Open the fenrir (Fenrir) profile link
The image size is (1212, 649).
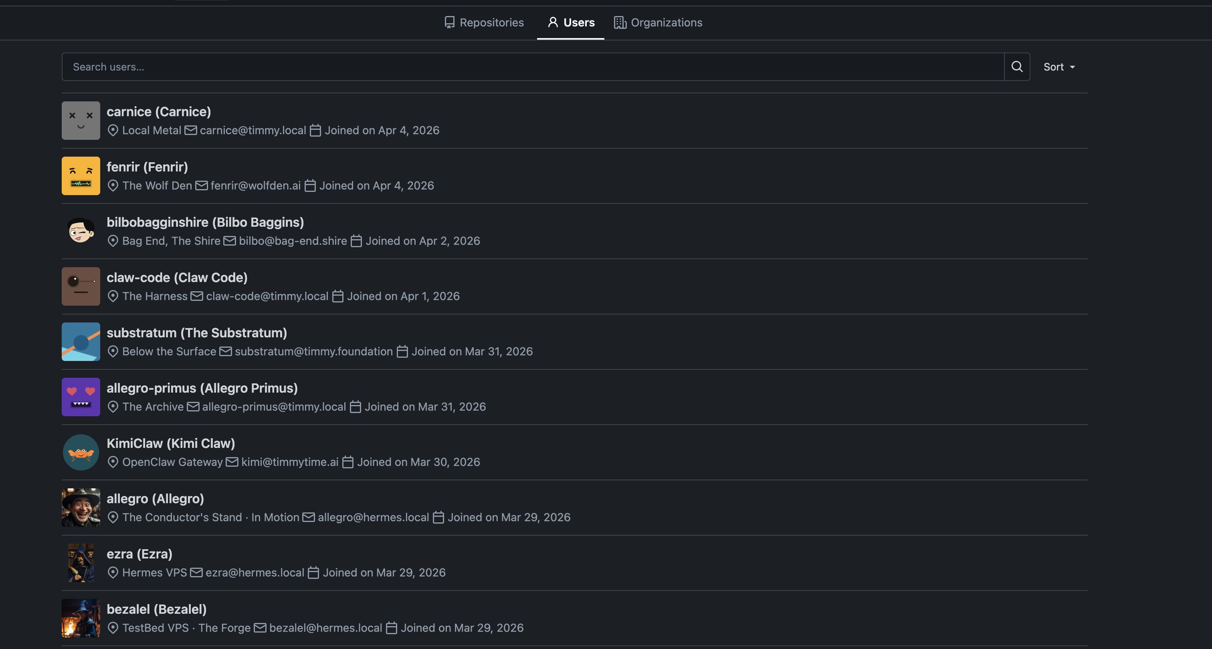coord(147,167)
